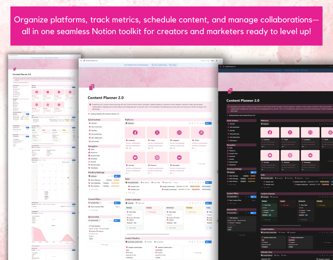Open the hamburger sidebar menu in the middle light window

pos(81,61)
